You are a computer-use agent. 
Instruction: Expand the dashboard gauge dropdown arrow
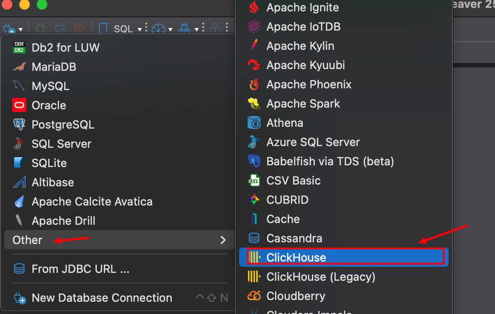[170, 30]
